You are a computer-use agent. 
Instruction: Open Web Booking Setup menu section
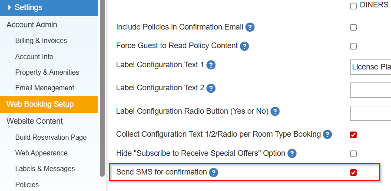(40, 104)
